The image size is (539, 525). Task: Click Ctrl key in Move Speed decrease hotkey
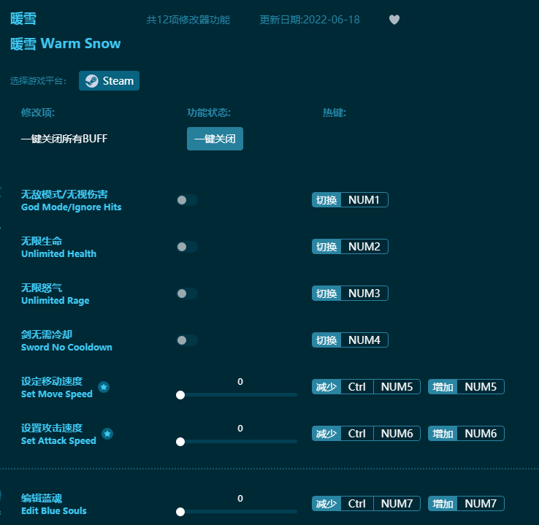(357, 387)
